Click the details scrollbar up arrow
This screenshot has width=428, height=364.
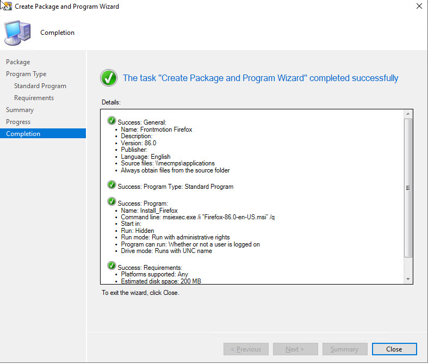(408, 114)
